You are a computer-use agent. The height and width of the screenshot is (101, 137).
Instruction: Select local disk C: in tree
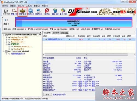[x=17, y=39]
